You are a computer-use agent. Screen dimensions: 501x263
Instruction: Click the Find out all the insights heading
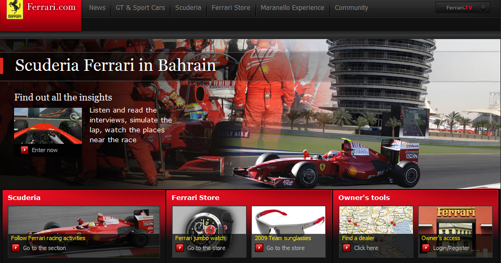pyautogui.click(x=63, y=97)
